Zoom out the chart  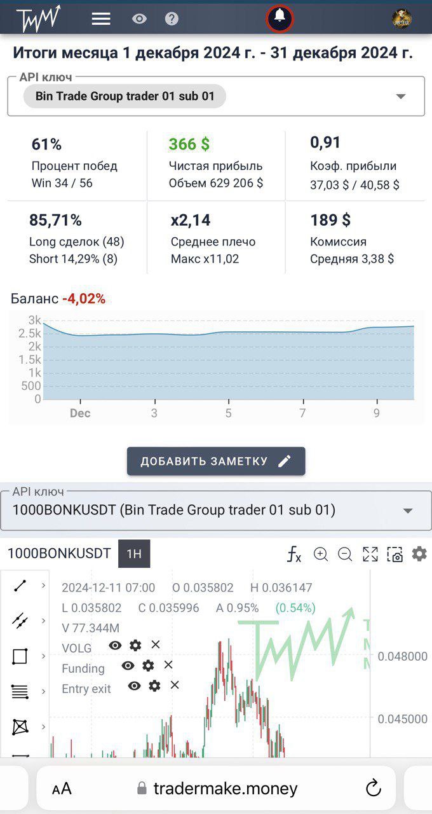tap(345, 554)
